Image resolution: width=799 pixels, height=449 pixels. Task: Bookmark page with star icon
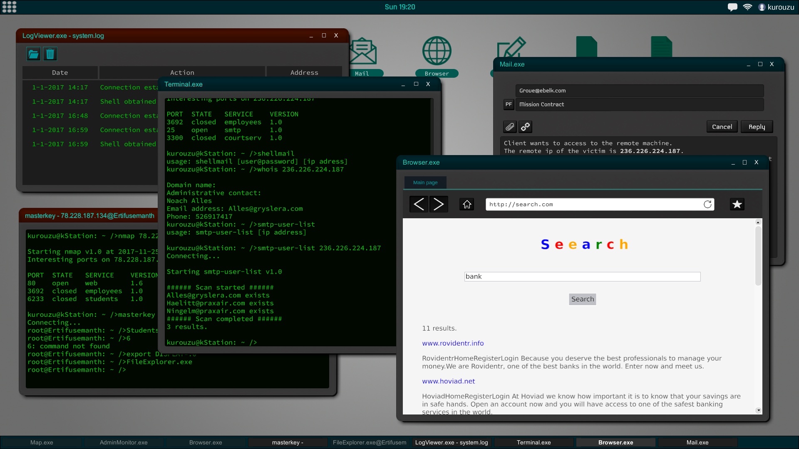point(737,204)
